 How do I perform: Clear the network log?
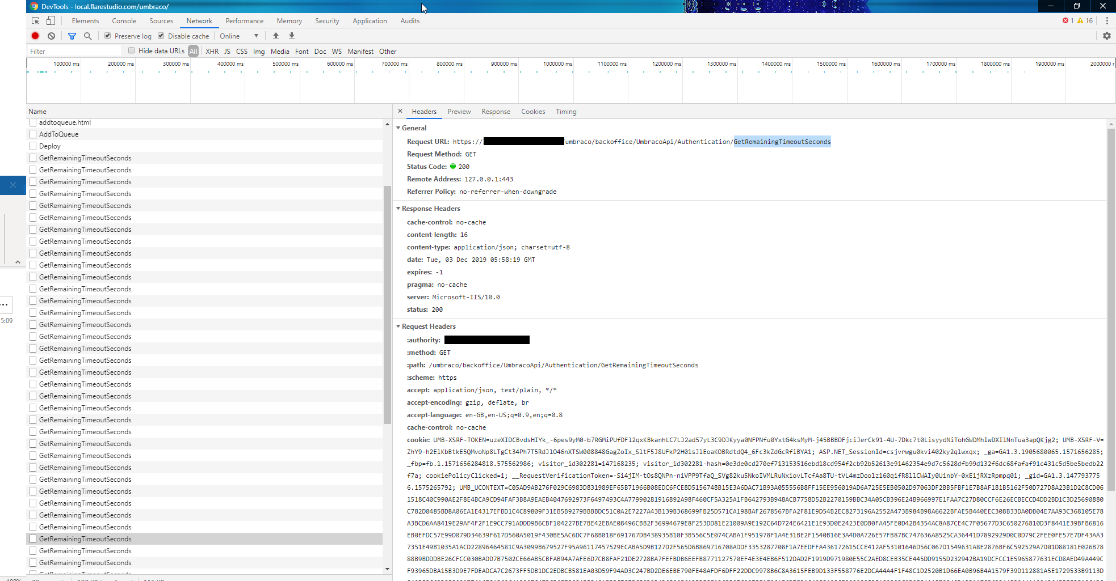tap(51, 36)
